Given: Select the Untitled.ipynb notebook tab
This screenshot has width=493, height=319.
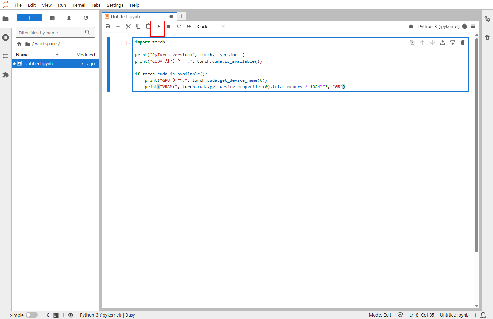Looking at the screenshot, I should click(x=139, y=16).
